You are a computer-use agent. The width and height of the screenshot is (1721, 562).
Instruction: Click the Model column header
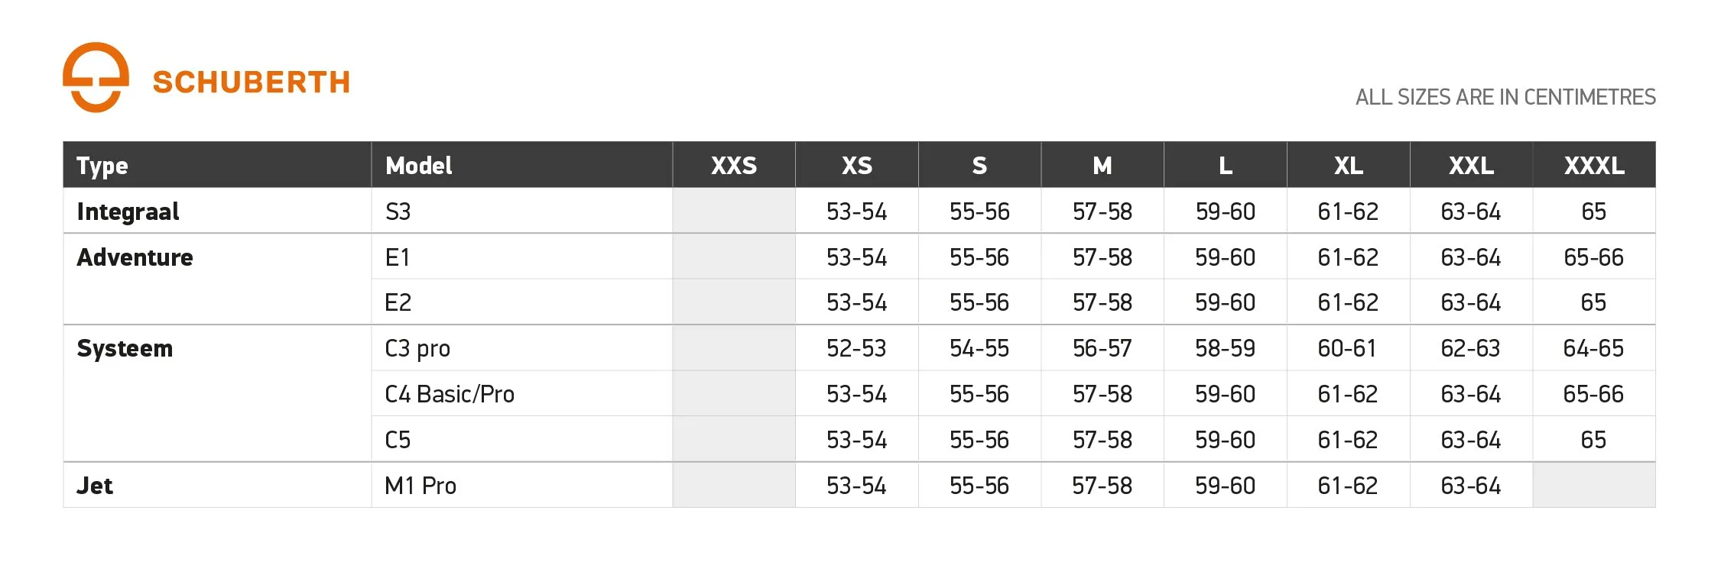[418, 166]
